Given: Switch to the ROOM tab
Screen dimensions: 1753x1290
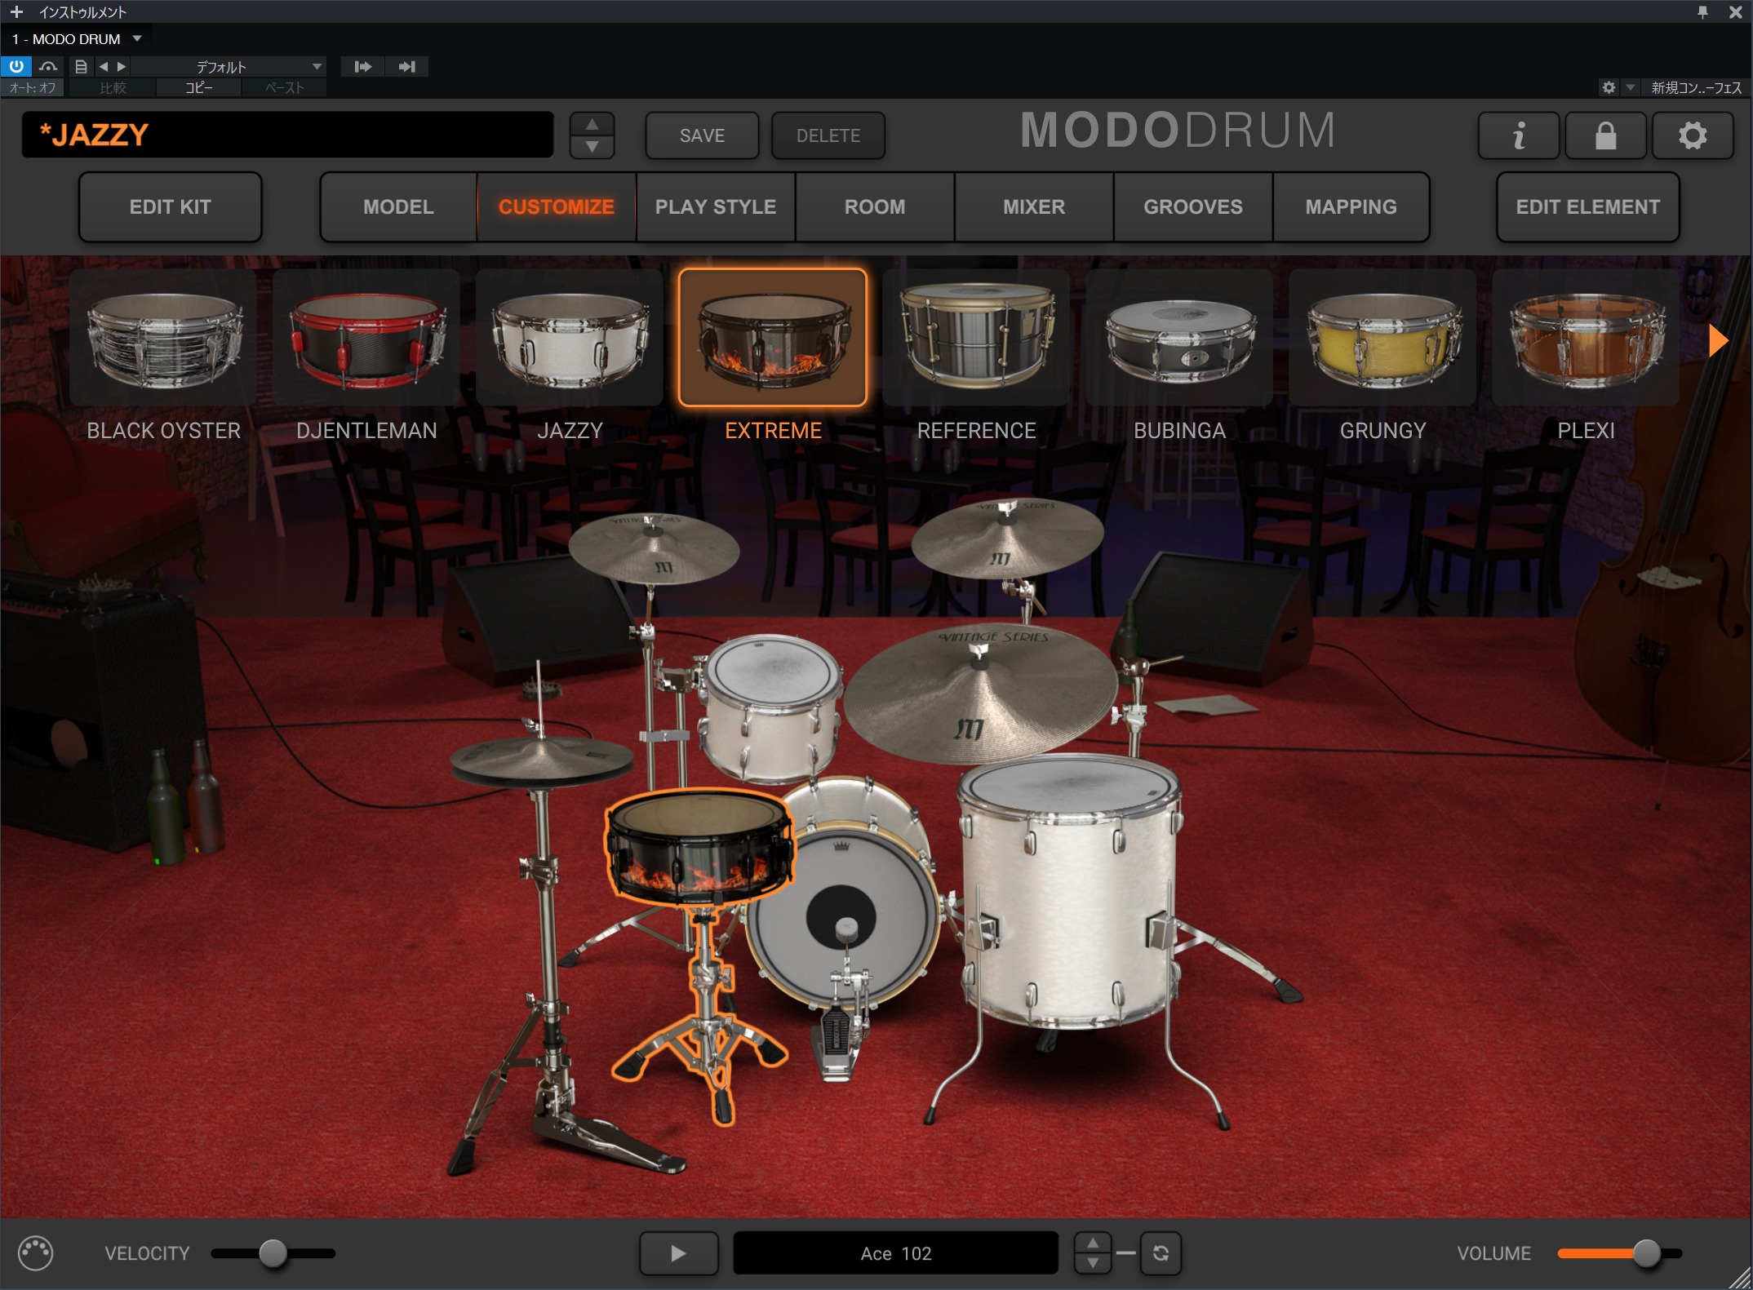Looking at the screenshot, I should 875,206.
